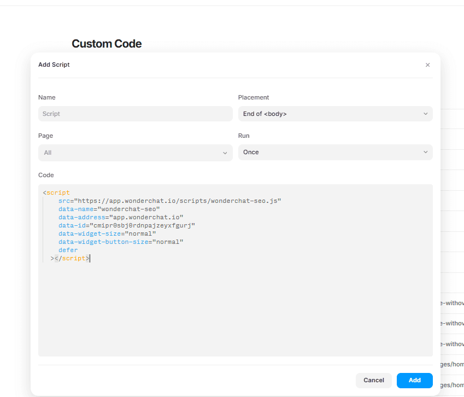Focus the Name input field
This screenshot has width=464, height=397.
coord(135,114)
